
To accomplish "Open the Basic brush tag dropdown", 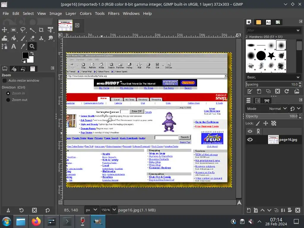I will [x=273, y=77].
